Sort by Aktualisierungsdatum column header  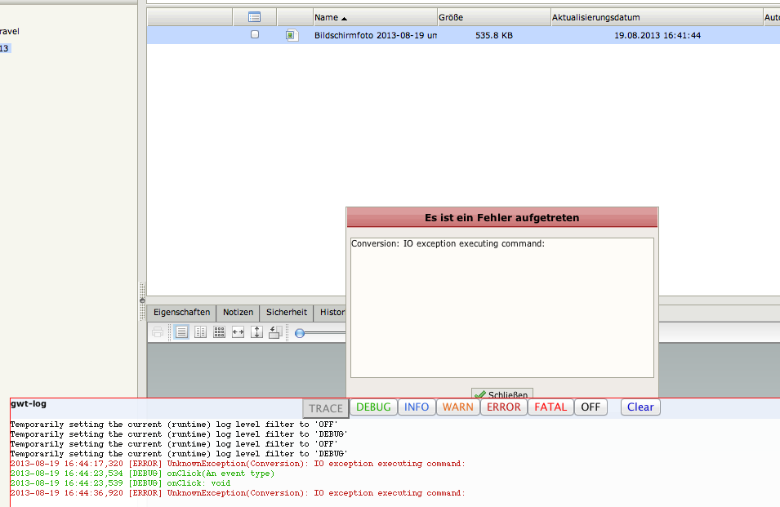click(x=596, y=17)
